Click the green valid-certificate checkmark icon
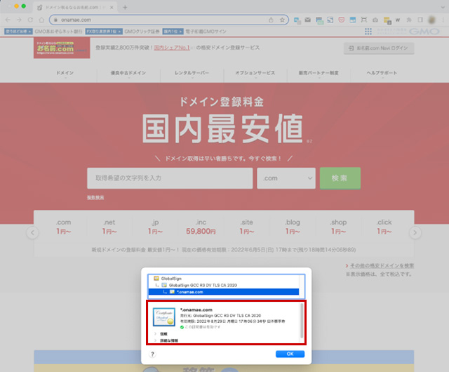The image size is (449, 372). (182, 327)
